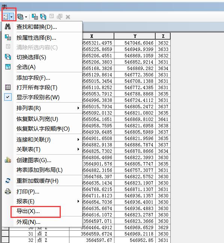
Task: Click the Delete Selected toolbar icon
Action: tap(68, 17)
